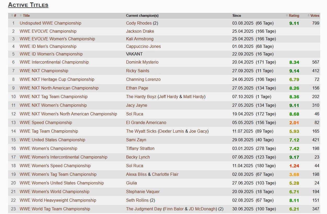Open the Undisputed WWE Championship title page
This screenshot has height=214, width=327.
(50, 23)
